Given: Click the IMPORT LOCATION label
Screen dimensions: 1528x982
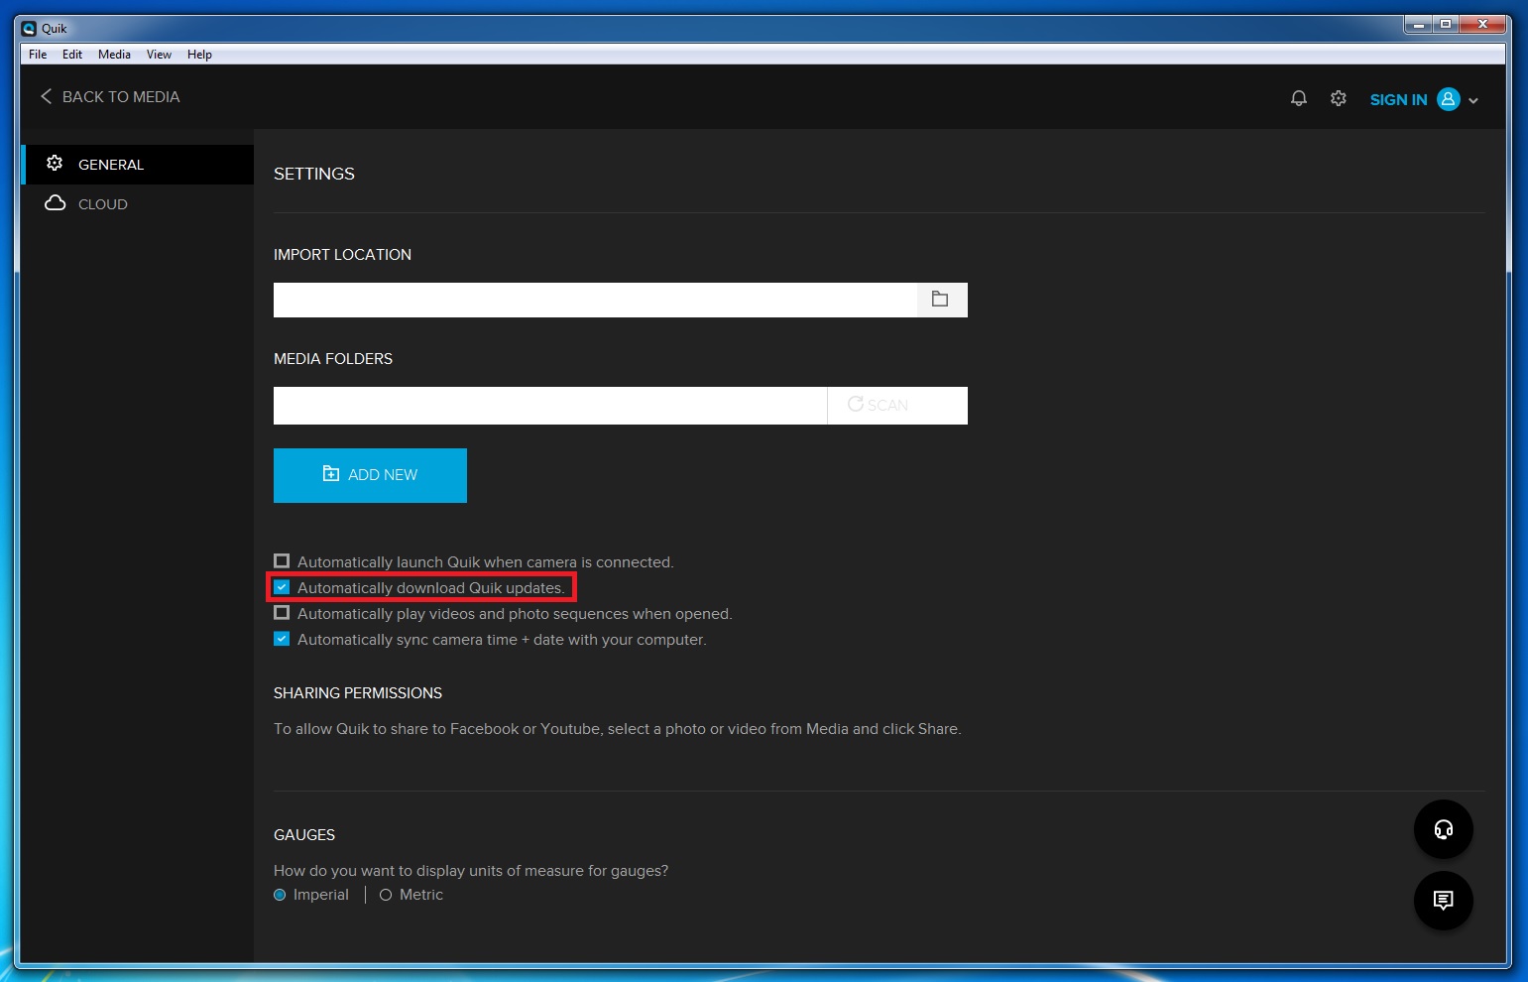Looking at the screenshot, I should (342, 255).
